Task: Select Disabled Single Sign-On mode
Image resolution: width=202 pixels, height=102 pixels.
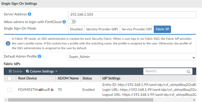Action: (x=76, y=29)
